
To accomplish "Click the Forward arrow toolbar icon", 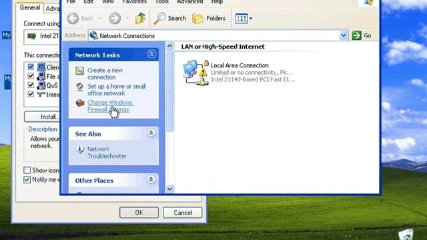I will [x=115, y=18].
